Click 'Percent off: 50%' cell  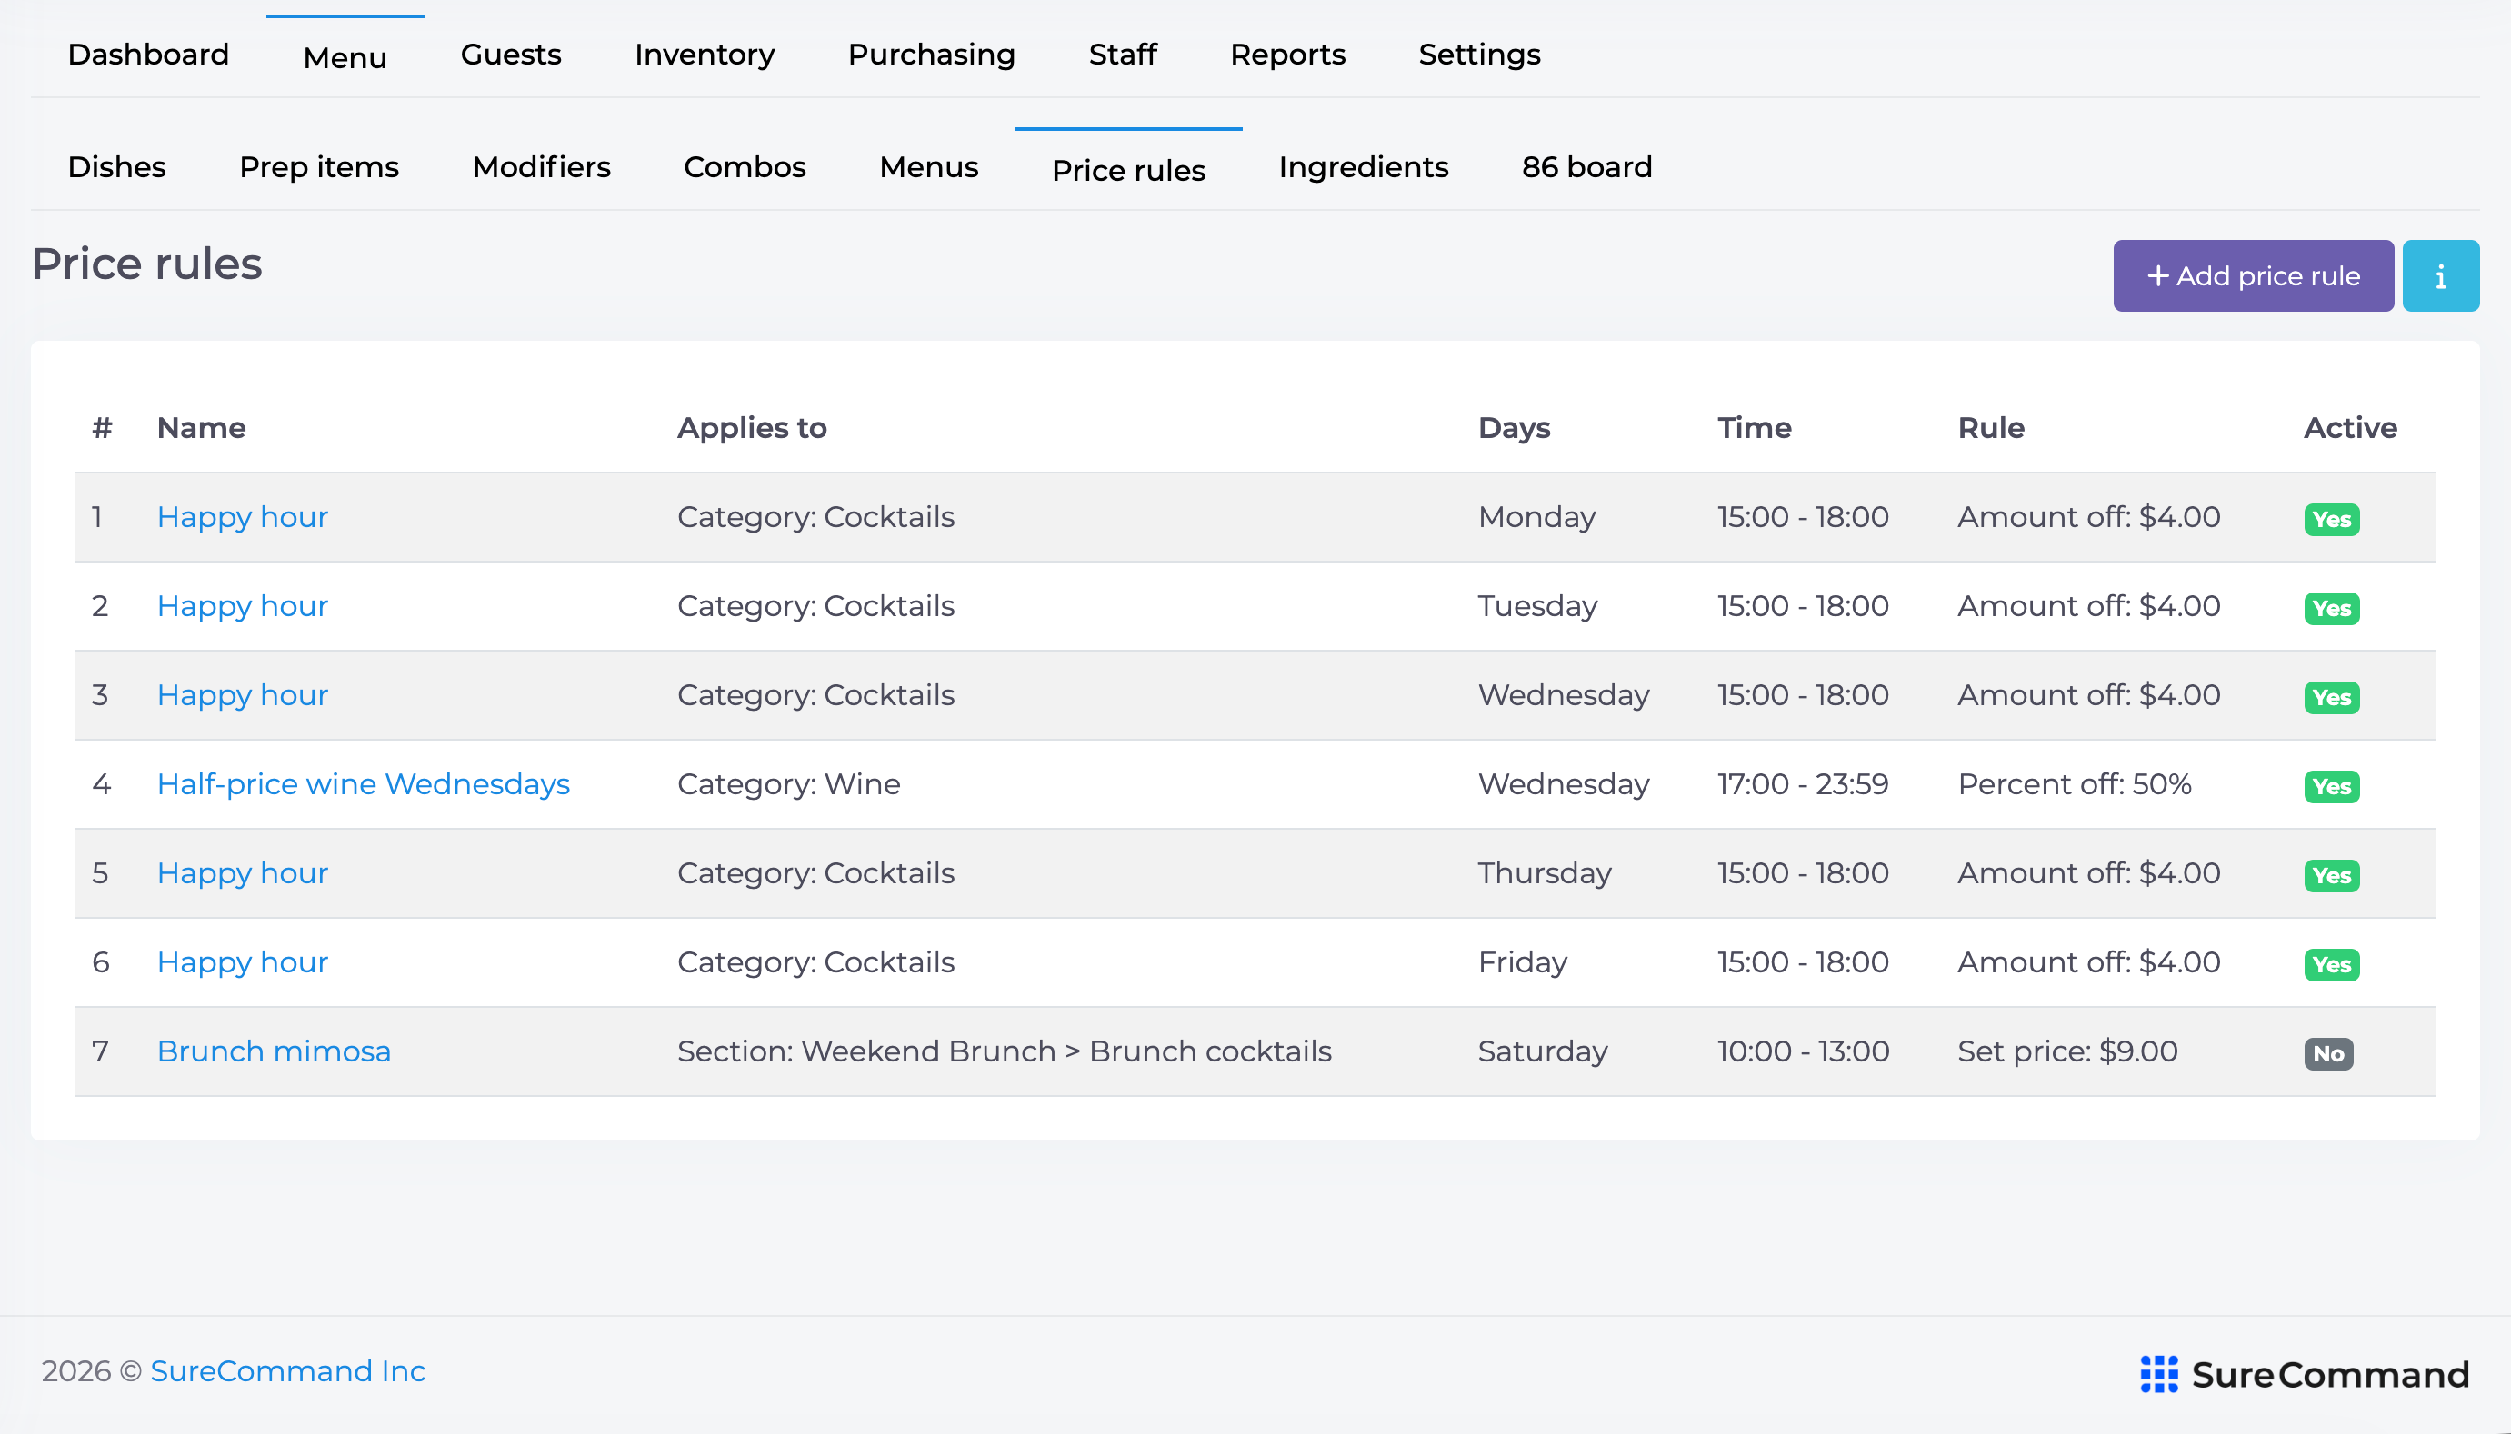2075,784
